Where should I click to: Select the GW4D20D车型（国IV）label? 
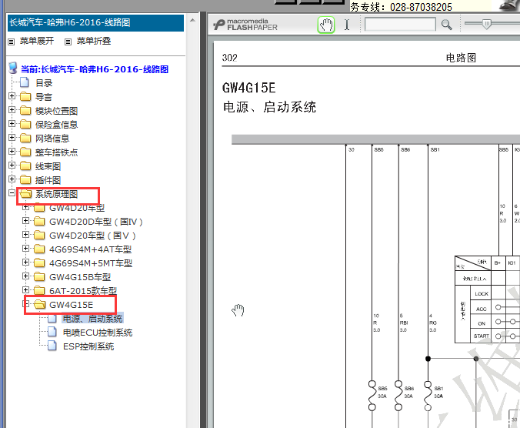pos(96,222)
